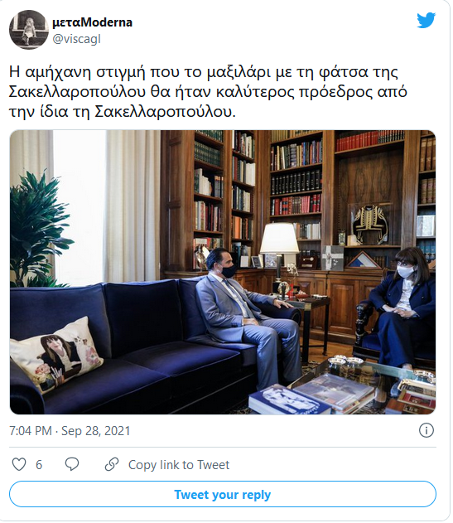Open replies via the speech bubble icon
The width and height of the screenshot is (453, 523).
(72, 464)
